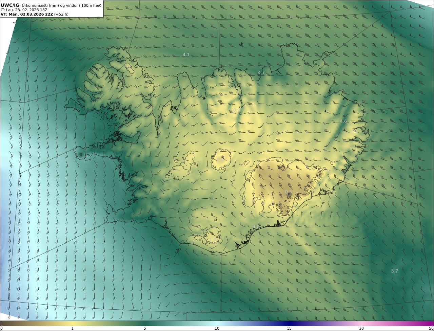
Task: Click the colour scale tick label 5
Action: tap(145, 328)
